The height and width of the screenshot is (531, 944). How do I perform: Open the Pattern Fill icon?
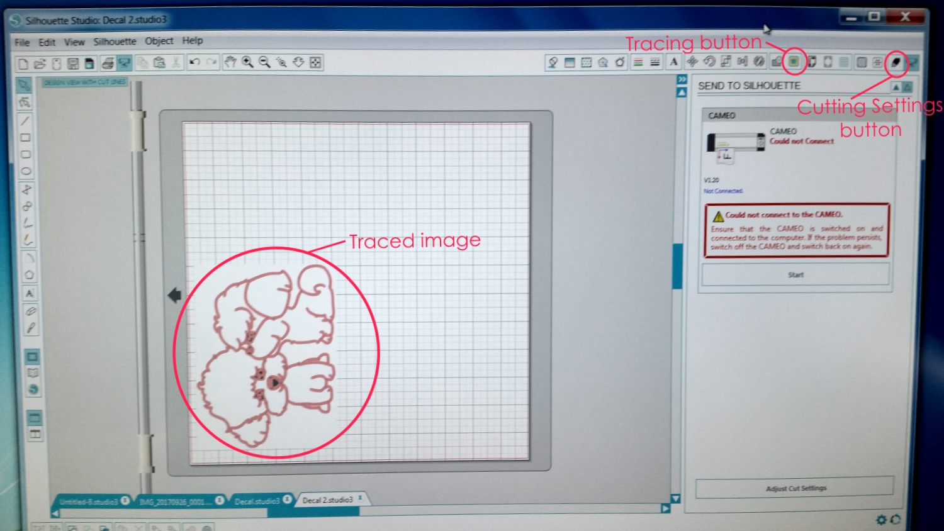tap(587, 62)
